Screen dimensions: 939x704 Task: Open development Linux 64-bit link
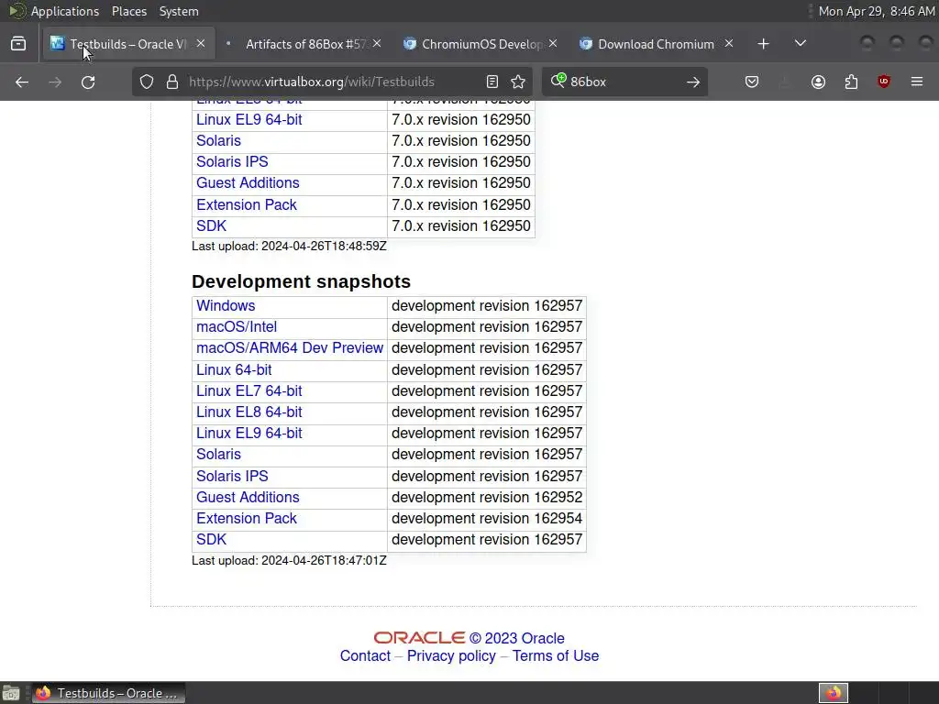click(234, 370)
